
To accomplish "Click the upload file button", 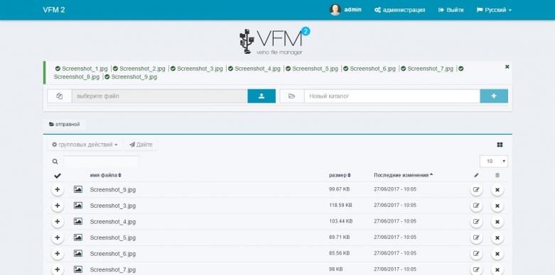I will [x=262, y=96].
